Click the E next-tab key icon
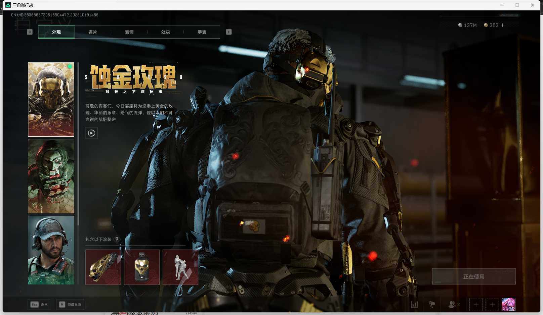Viewport: 543px width, 315px height. (x=229, y=32)
